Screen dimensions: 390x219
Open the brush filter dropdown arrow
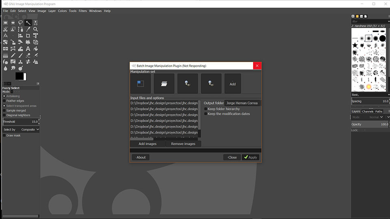pos(388,21)
